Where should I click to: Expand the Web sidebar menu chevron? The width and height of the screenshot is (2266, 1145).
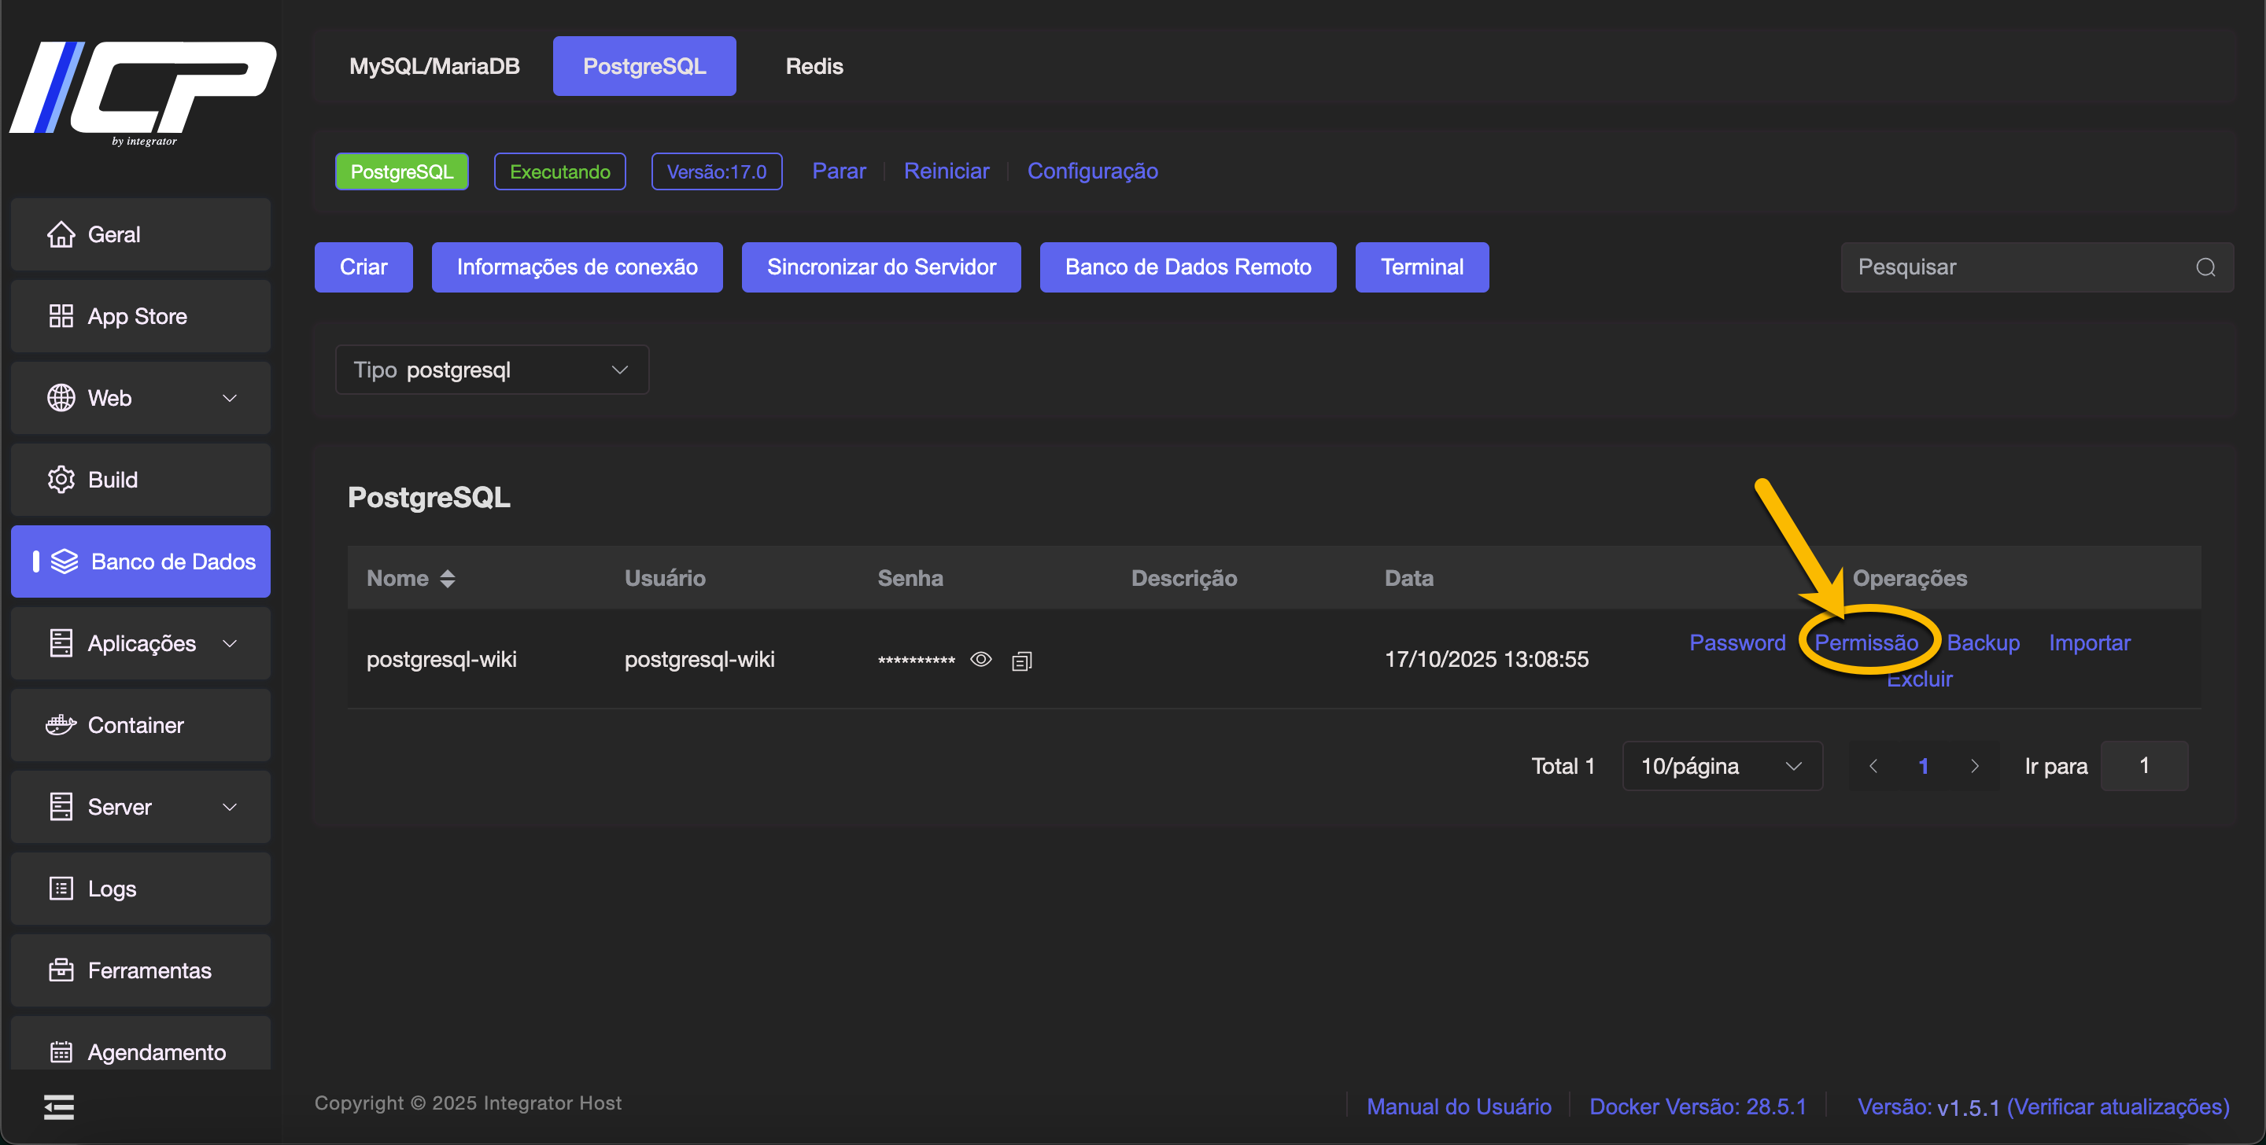(230, 399)
